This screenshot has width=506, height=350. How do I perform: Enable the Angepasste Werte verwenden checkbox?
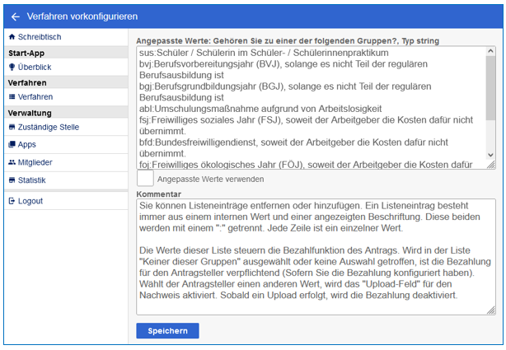click(144, 179)
